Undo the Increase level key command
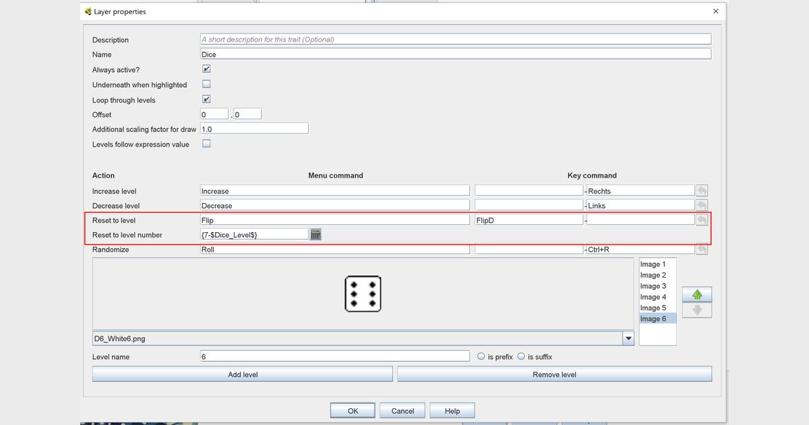This screenshot has height=425, width=809. 702,191
